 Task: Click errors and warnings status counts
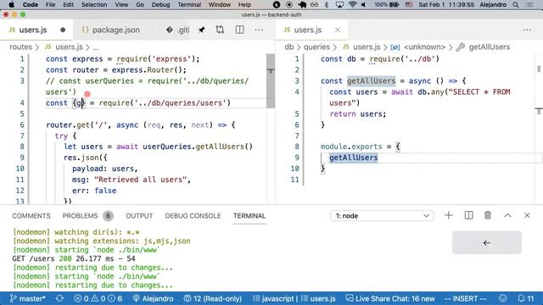[98, 299]
